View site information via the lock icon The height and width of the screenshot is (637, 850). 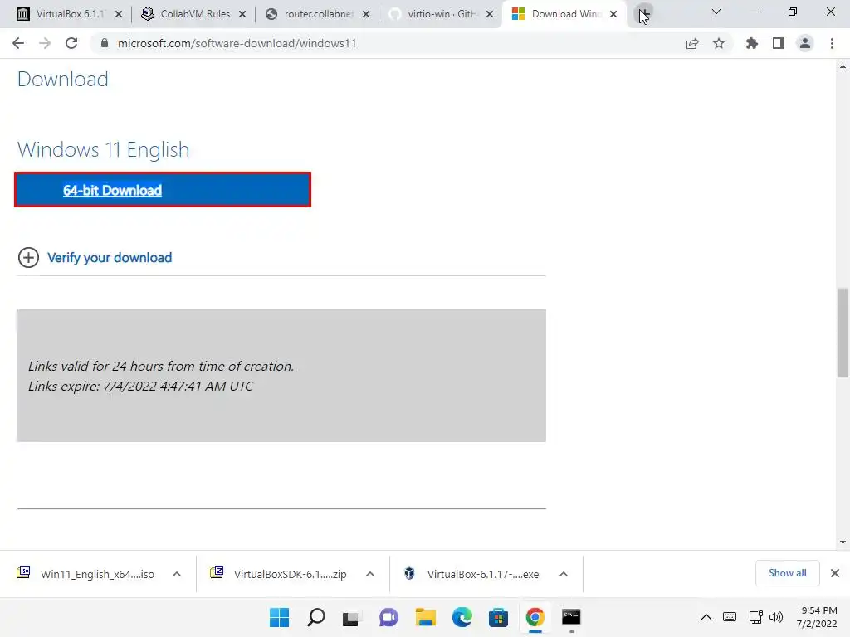[104, 43]
